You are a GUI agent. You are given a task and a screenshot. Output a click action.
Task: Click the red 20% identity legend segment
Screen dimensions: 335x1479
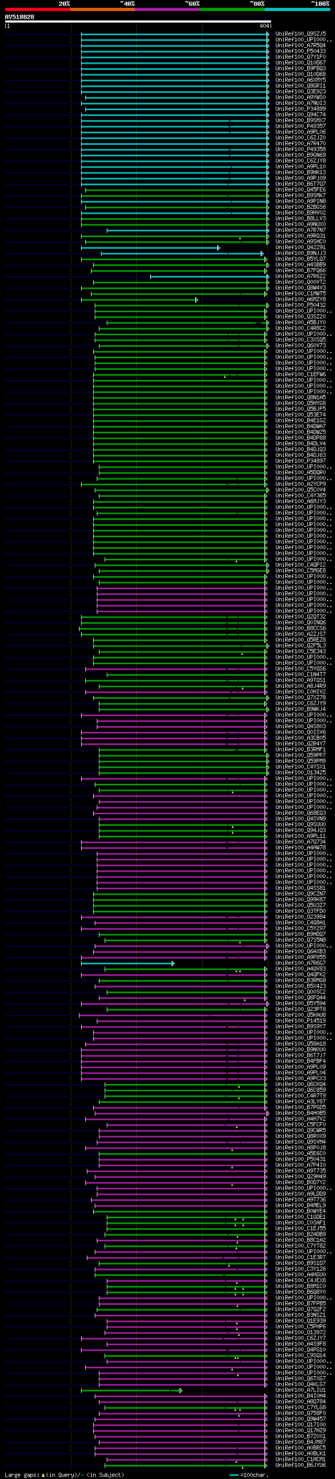pos(38,10)
